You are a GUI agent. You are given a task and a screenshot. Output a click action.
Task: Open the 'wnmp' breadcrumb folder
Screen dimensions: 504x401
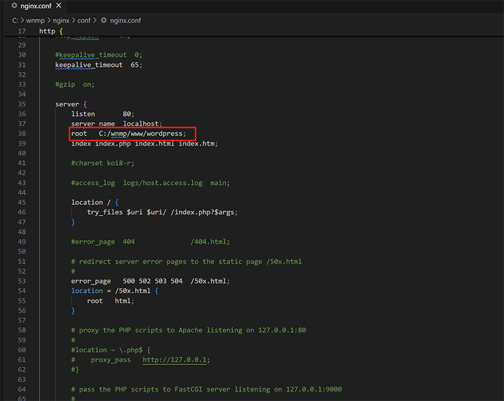(35, 21)
